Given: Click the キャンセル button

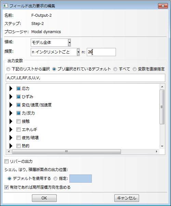Looking at the screenshot, I should (x=127, y=198).
